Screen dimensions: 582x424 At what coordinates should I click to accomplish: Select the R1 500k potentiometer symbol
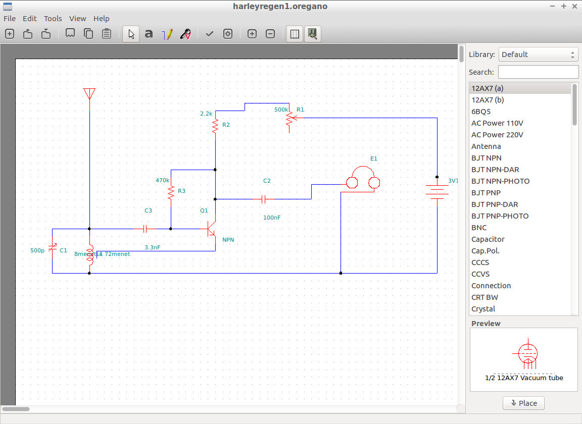293,118
